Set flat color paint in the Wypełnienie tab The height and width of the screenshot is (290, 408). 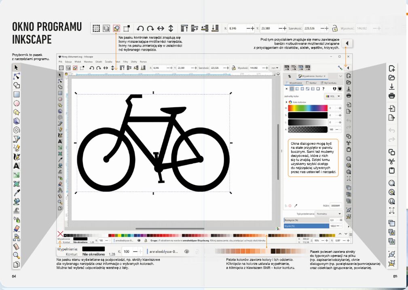[x=292, y=88]
